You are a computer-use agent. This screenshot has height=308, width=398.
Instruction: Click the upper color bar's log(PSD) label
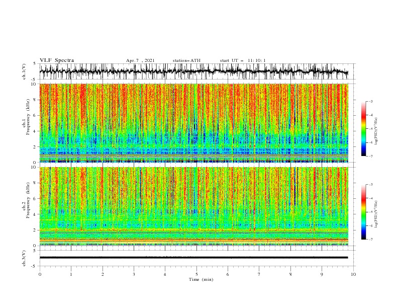tap(376, 131)
